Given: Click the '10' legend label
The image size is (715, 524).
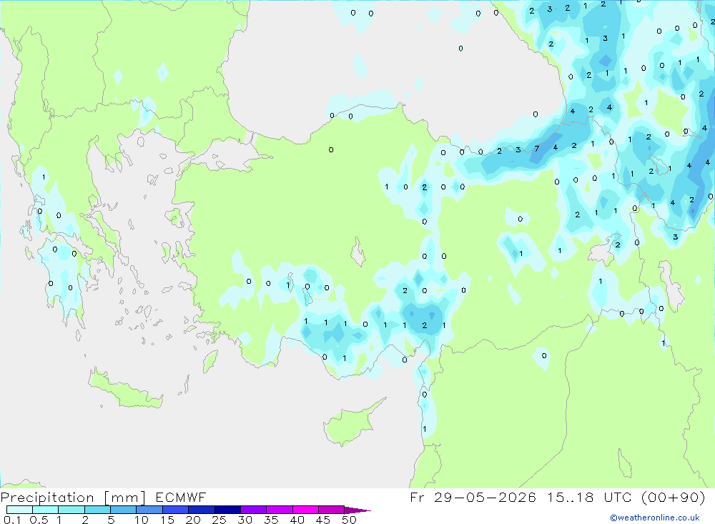Looking at the screenshot, I should [x=142, y=520].
